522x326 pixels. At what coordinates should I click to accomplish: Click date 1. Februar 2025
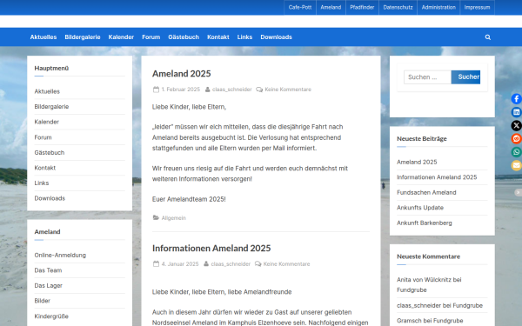[181, 90]
